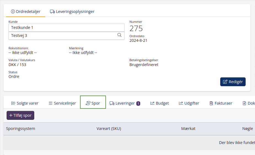Screen dimensions: 255x155
Task: Click the Mærkat column header
Action: pyautogui.click(x=188, y=129)
